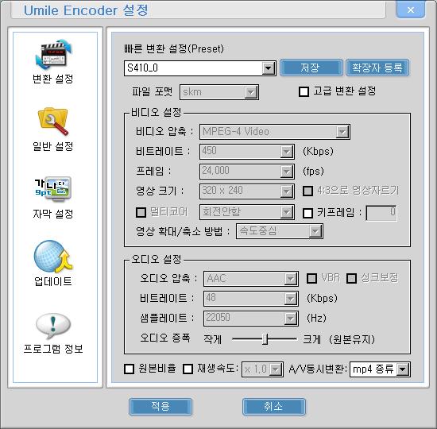The height and width of the screenshot is (429, 437).
Task: Check the 원본비율 option
Action: pos(129,369)
